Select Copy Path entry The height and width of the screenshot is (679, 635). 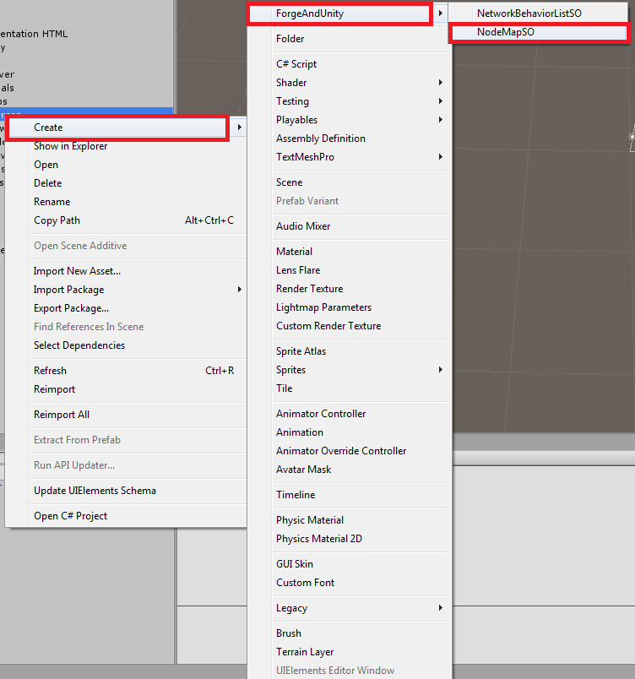click(x=126, y=220)
